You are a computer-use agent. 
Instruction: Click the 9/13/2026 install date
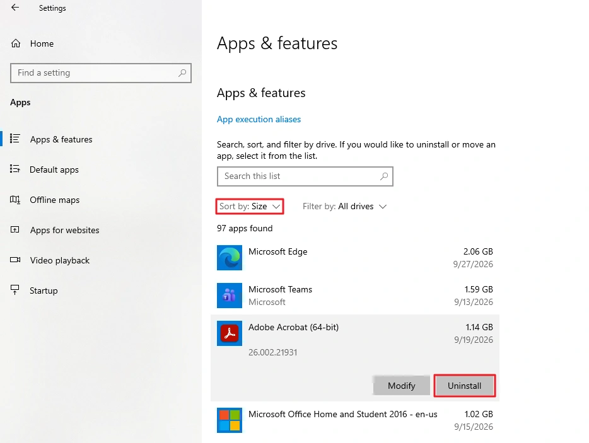click(474, 302)
